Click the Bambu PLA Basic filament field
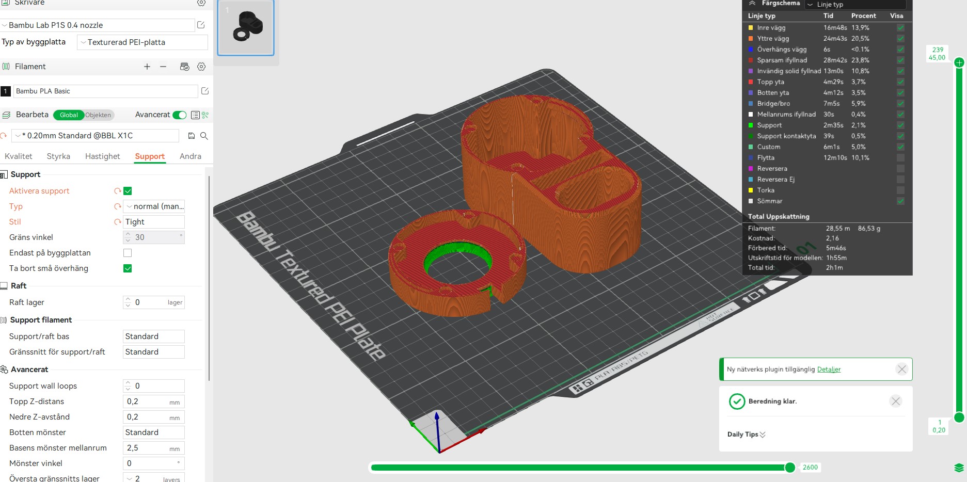The image size is (967, 482). 106,91
